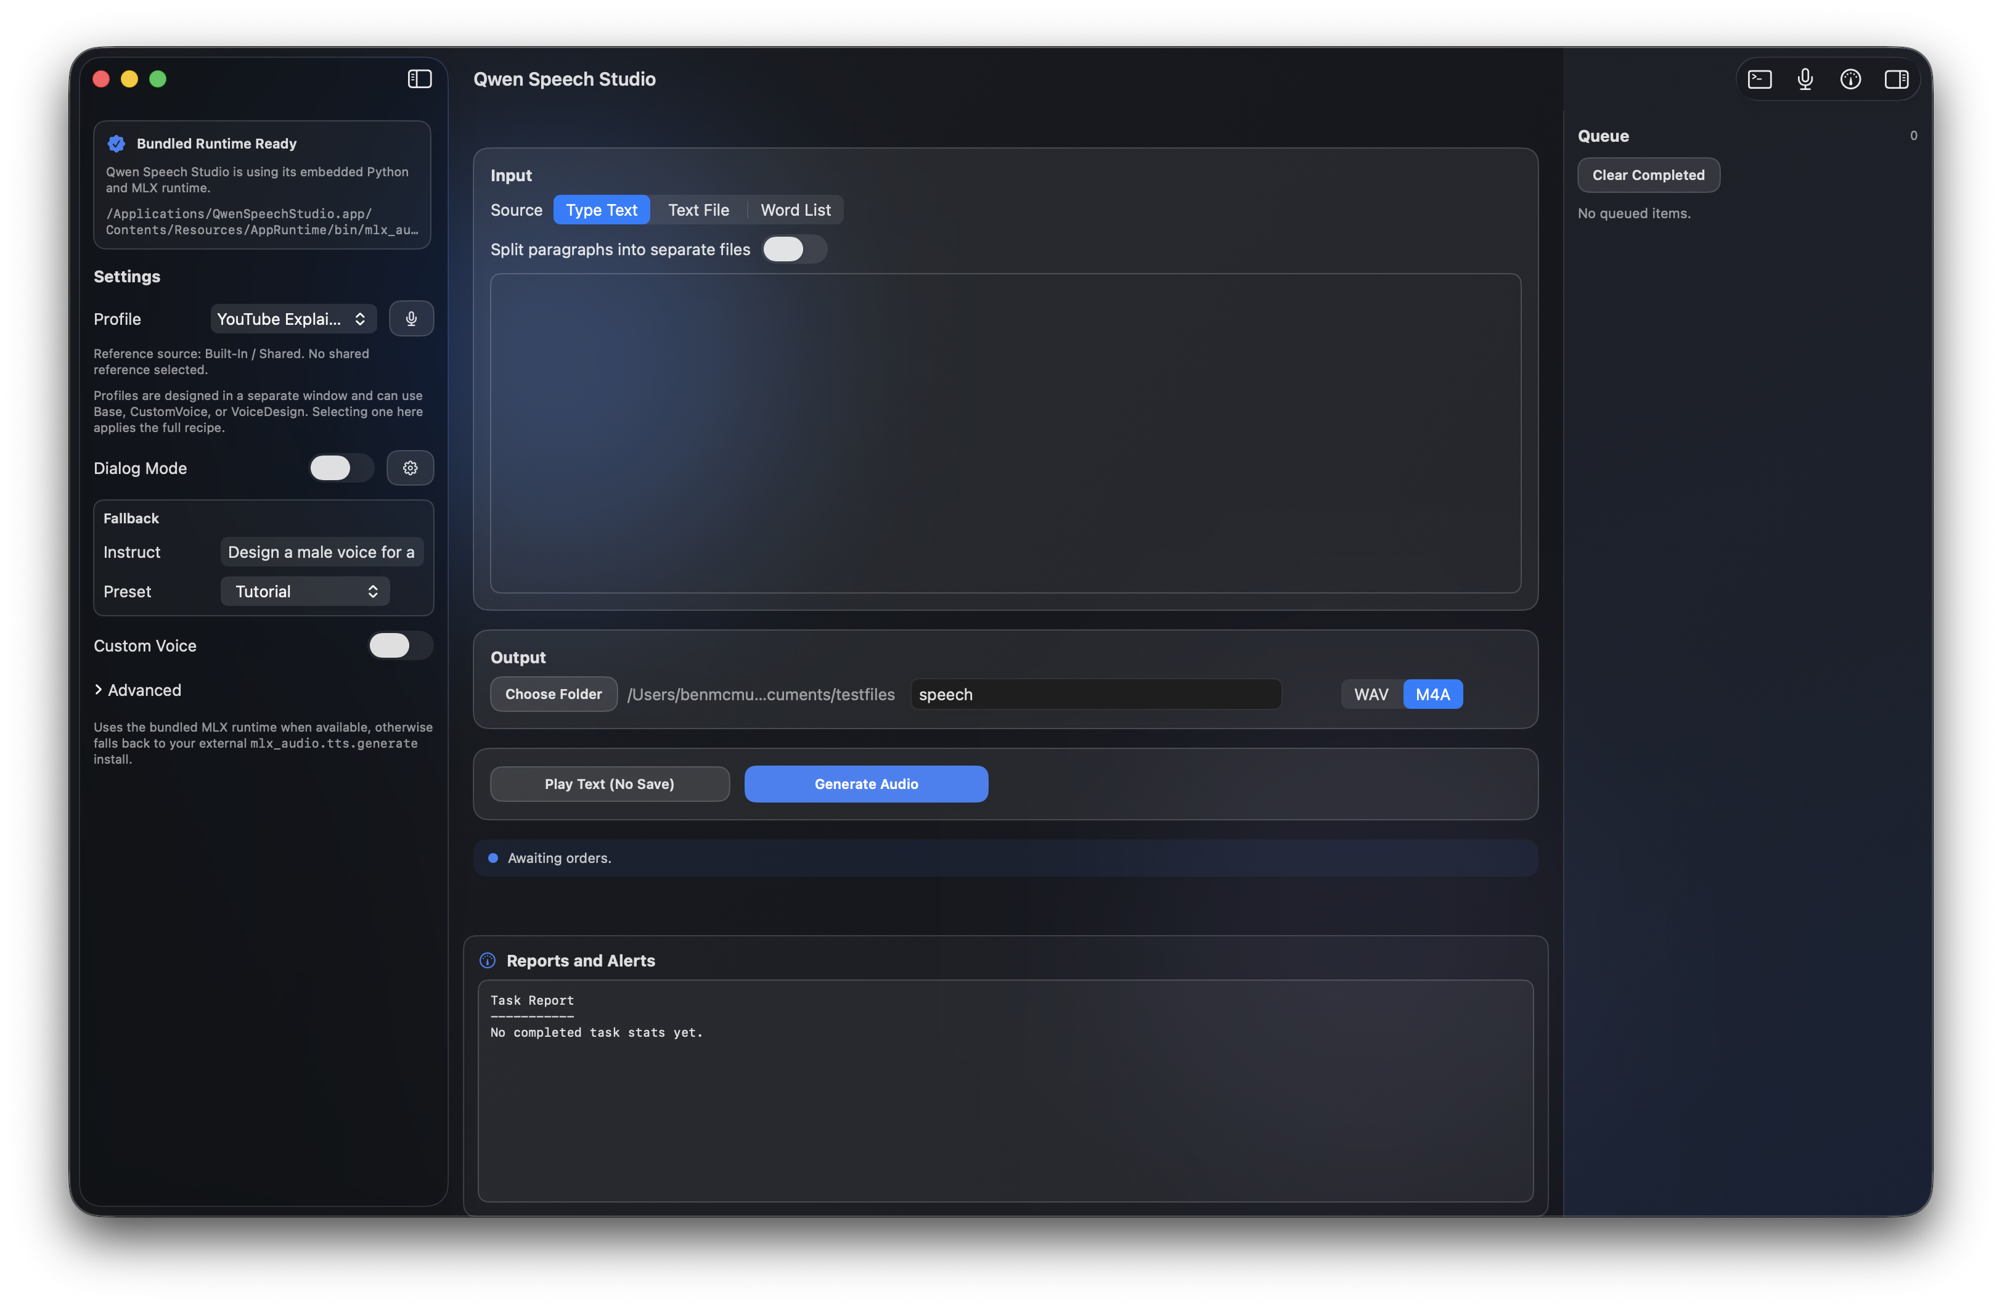The width and height of the screenshot is (2002, 1308).
Task: Toggle the right Queue sidebar icon
Action: (x=1896, y=79)
